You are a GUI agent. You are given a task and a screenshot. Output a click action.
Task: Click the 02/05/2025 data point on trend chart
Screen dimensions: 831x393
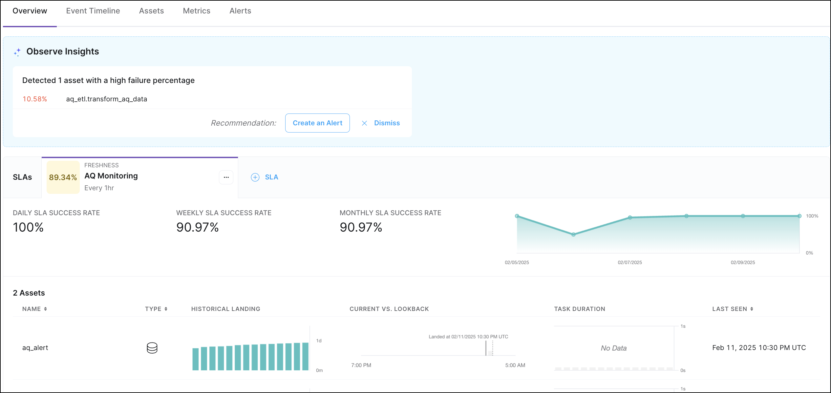click(x=517, y=216)
